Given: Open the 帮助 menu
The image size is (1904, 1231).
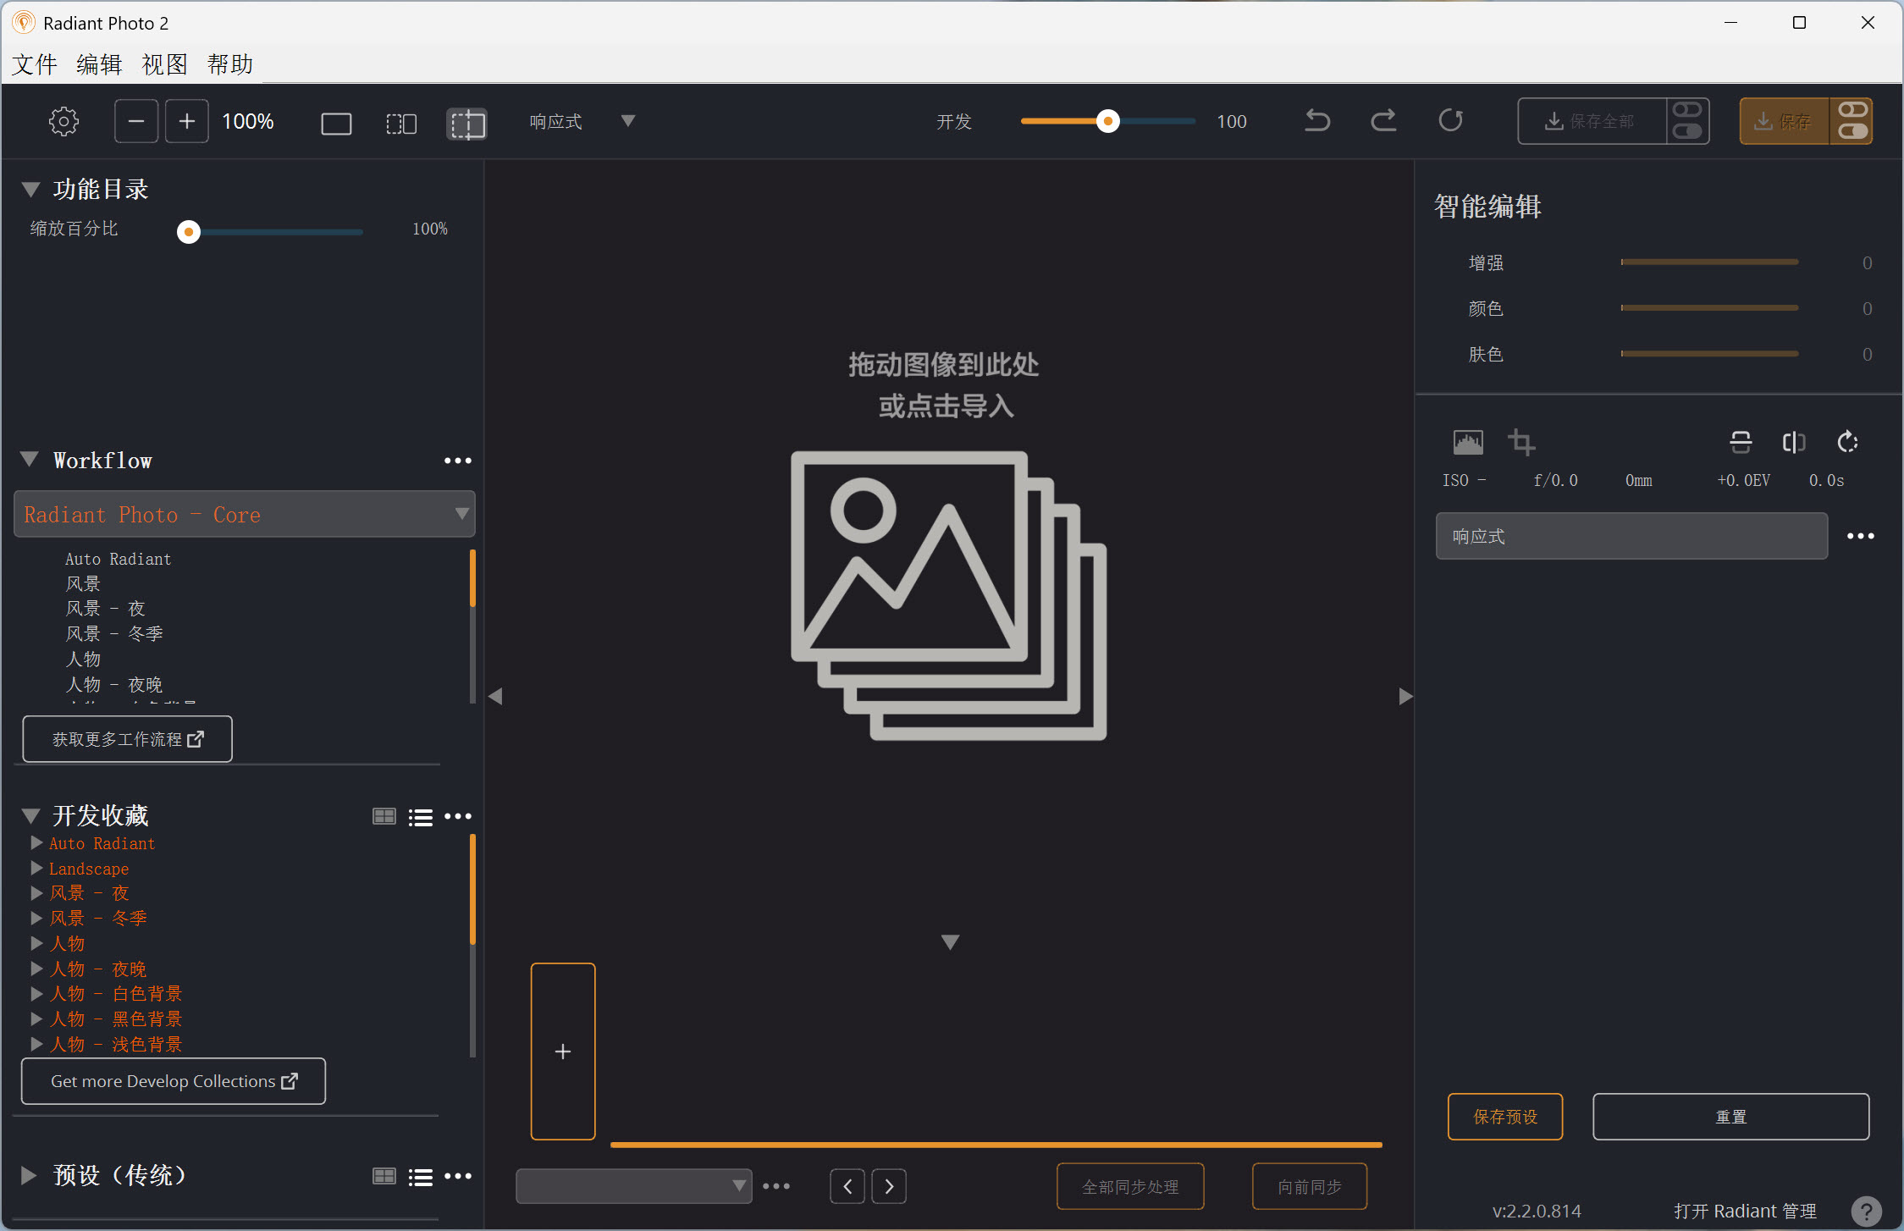Looking at the screenshot, I should (x=229, y=63).
